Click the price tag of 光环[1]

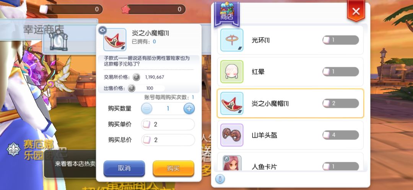[341, 40]
